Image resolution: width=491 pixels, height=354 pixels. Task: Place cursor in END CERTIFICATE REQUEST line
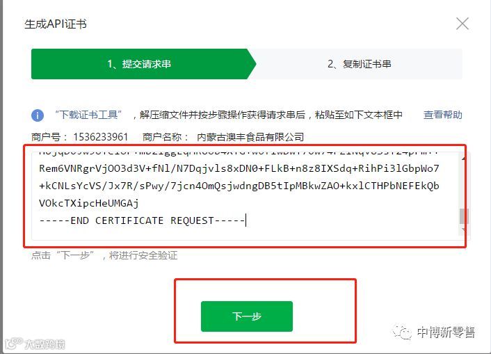pyautogui.click(x=142, y=220)
